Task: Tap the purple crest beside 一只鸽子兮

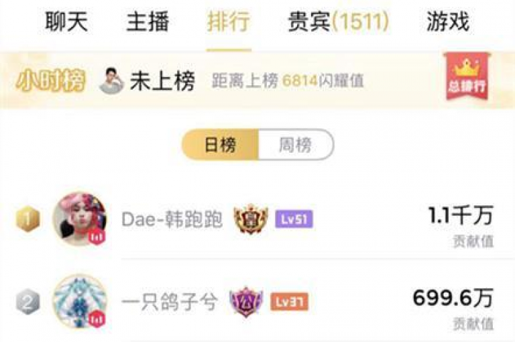Action: coord(246,301)
